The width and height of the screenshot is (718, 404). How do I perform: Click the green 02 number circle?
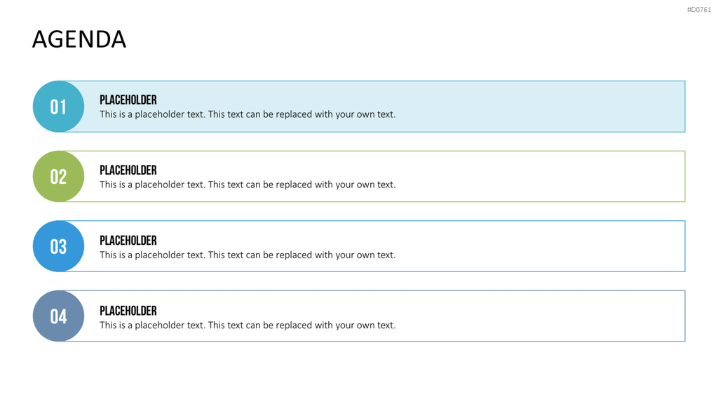tap(59, 176)
